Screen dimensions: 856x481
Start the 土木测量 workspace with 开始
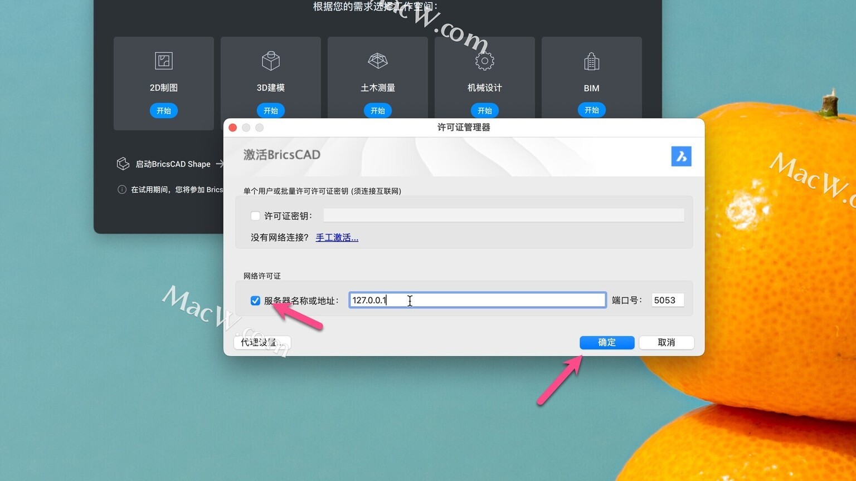pyautogui.click(x=378, y=111)
